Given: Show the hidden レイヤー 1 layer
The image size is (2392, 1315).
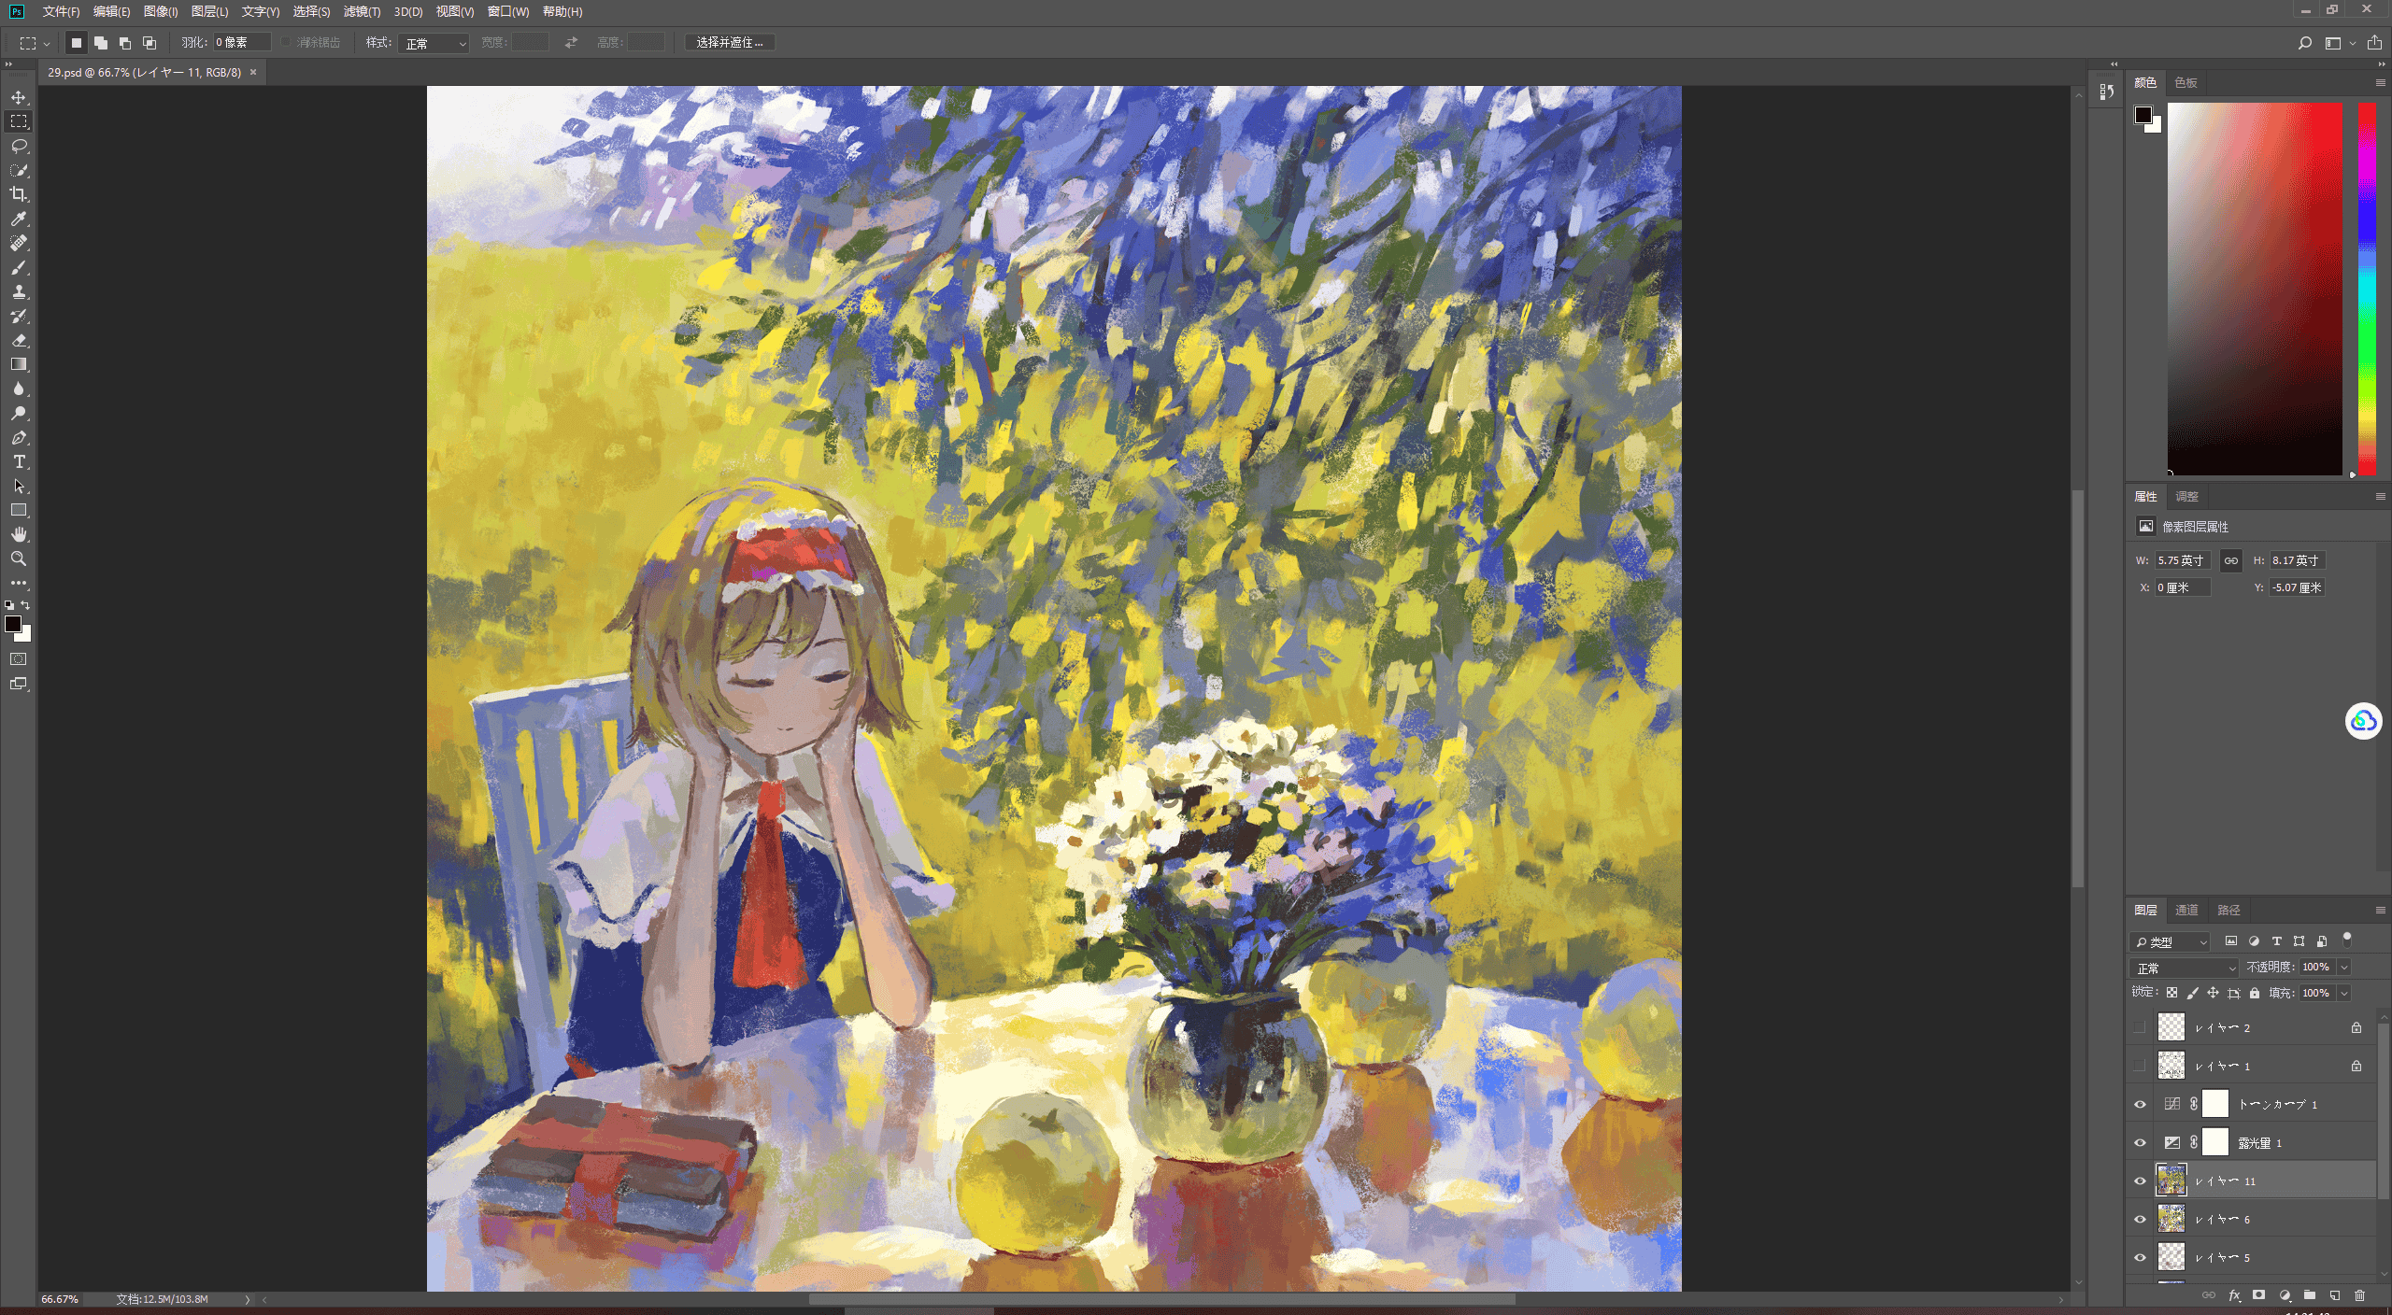Looking at the screenshot, I should pos(2140,1066).
